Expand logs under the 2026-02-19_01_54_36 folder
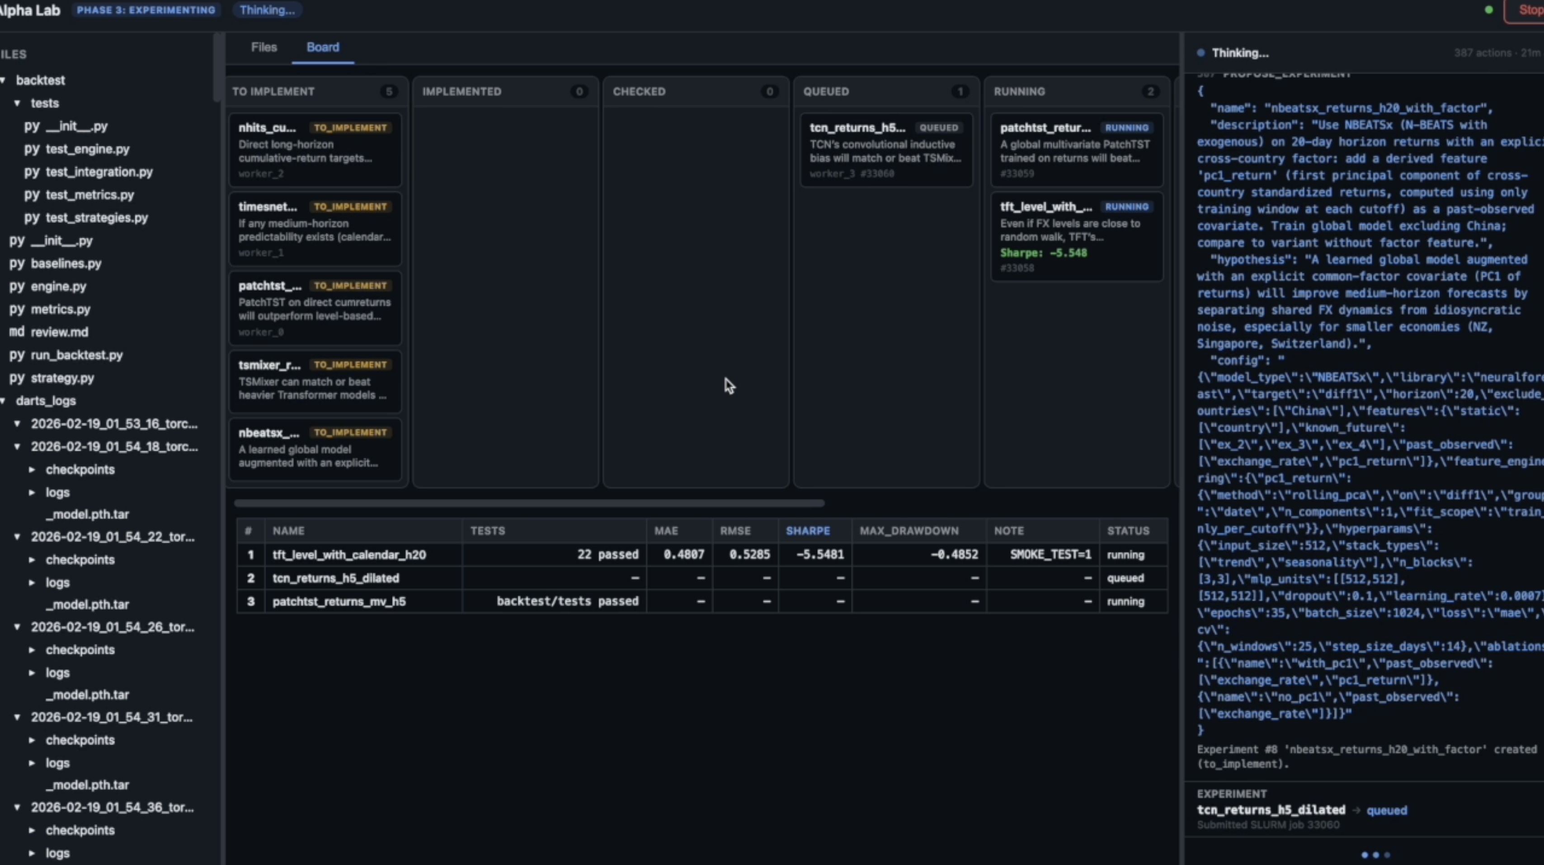1544x865 pixels. tap(32, 853)
